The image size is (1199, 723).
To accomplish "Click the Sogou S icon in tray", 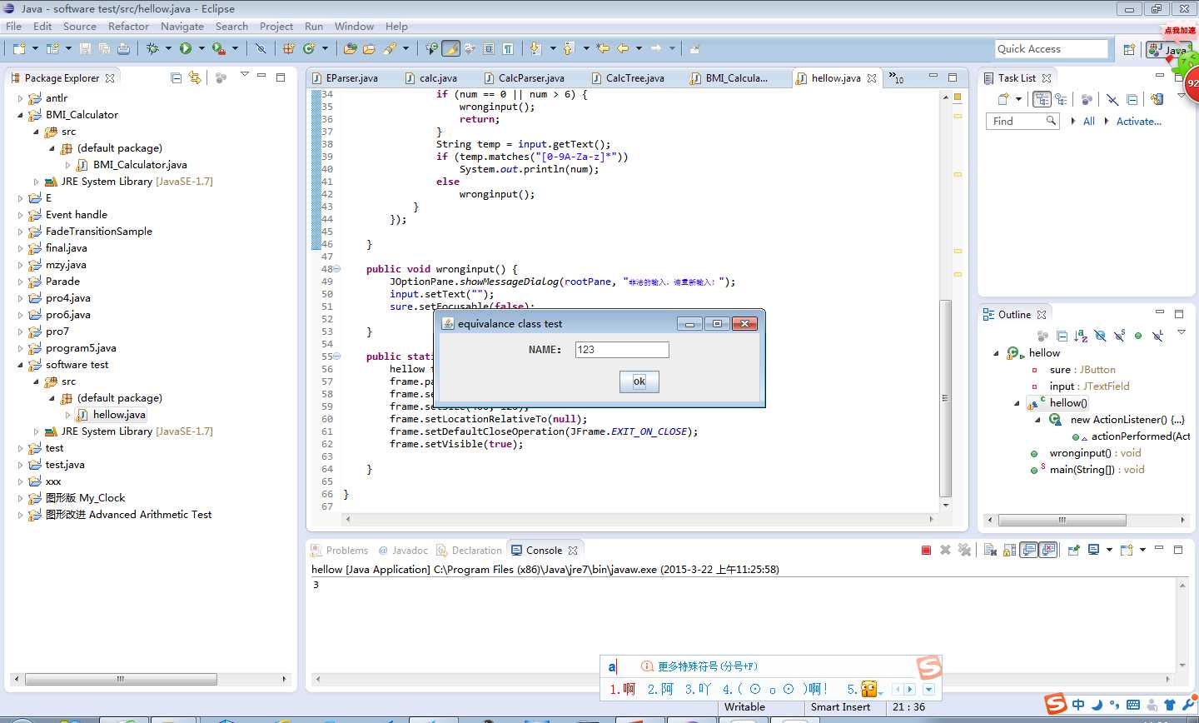I will tap(1056, 705).
